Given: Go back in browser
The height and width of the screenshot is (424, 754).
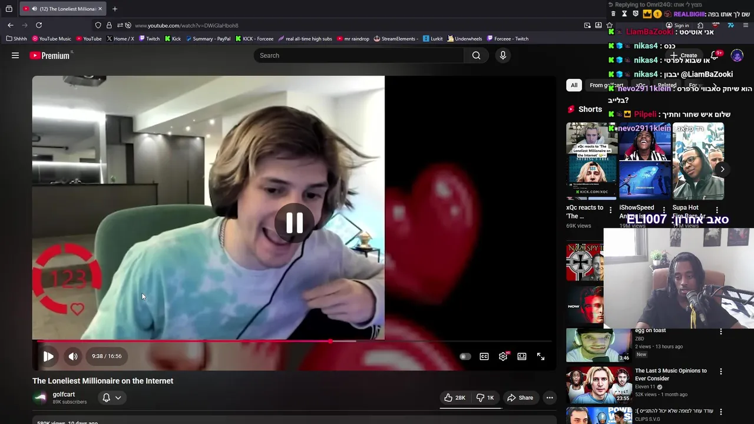Looking at the screenshot, I should [11, 25].
